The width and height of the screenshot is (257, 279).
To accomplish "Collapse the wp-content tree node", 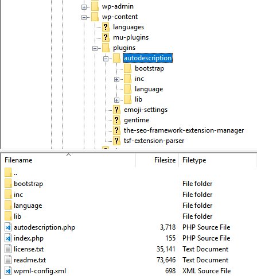I will point(84,18).
